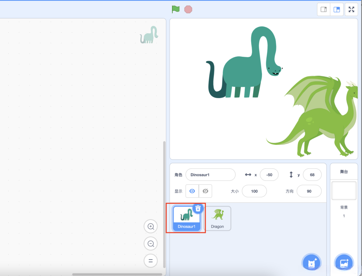Show the sprite using the eye toggle
Screen dimensions: 362x276
192,191
